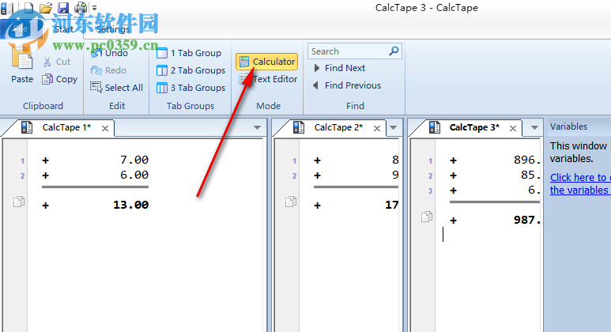Open the File menu tab
This screenshot has width=611, height=332.
[21, 28]
